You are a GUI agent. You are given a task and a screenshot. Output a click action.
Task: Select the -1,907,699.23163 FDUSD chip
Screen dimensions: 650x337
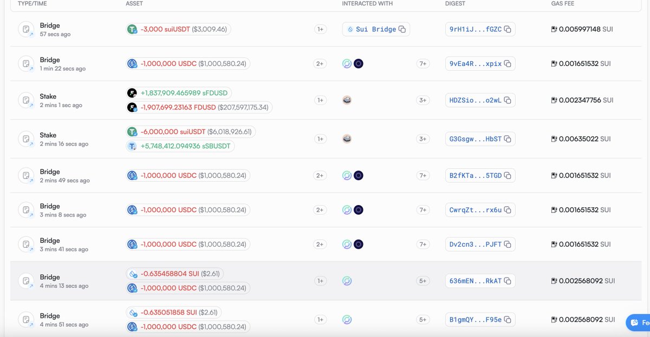(x=199, y=108)
